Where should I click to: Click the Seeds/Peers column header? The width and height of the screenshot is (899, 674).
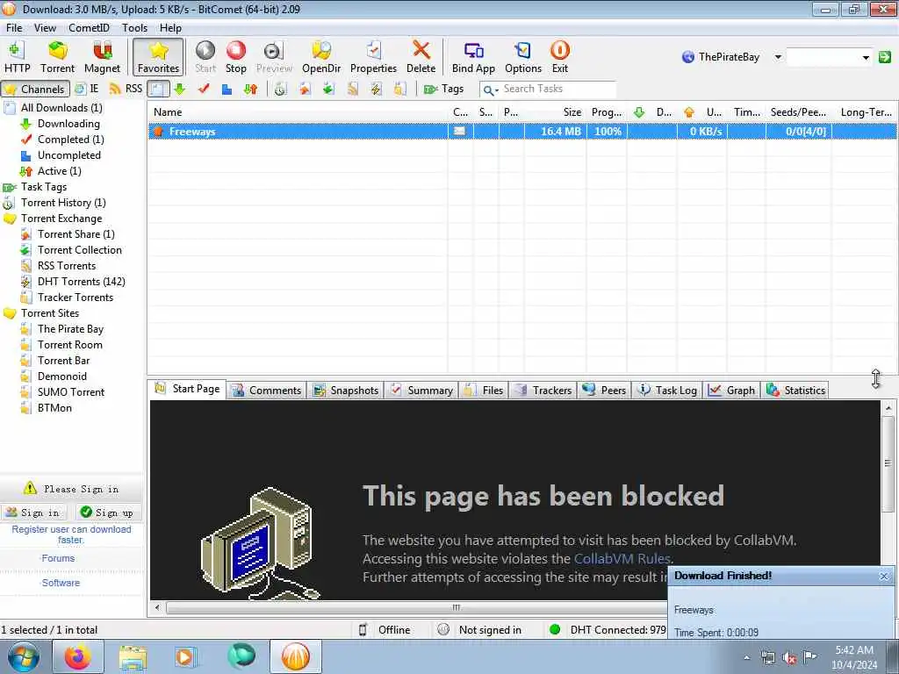point(798,112)
